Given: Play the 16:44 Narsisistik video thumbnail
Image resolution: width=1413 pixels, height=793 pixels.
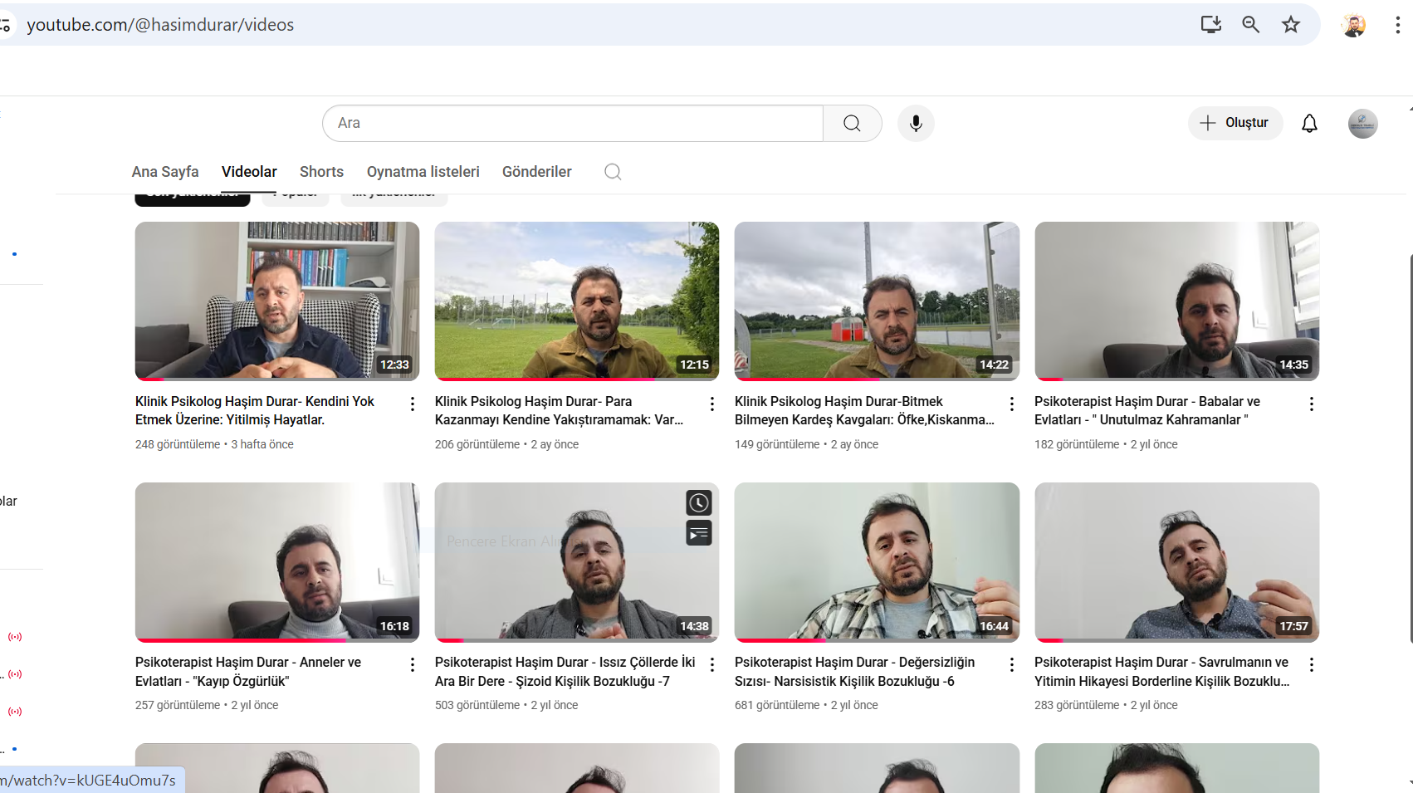Looking at the screenshot, I should tap(877, 562).
